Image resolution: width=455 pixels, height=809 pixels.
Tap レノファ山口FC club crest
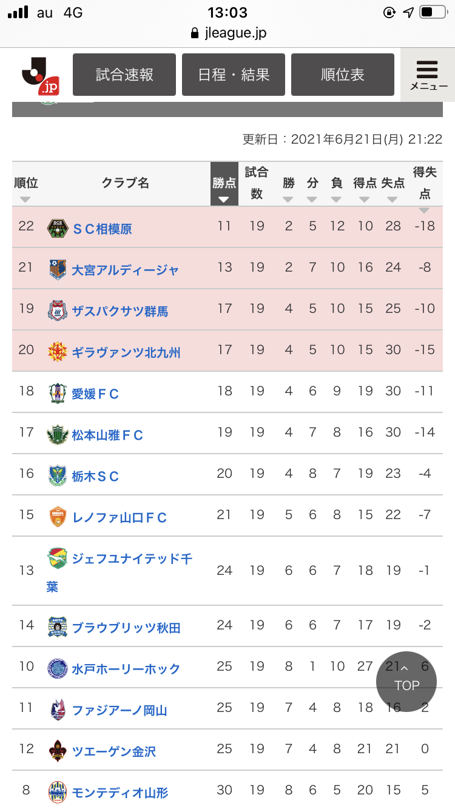[x=57, y=517]
